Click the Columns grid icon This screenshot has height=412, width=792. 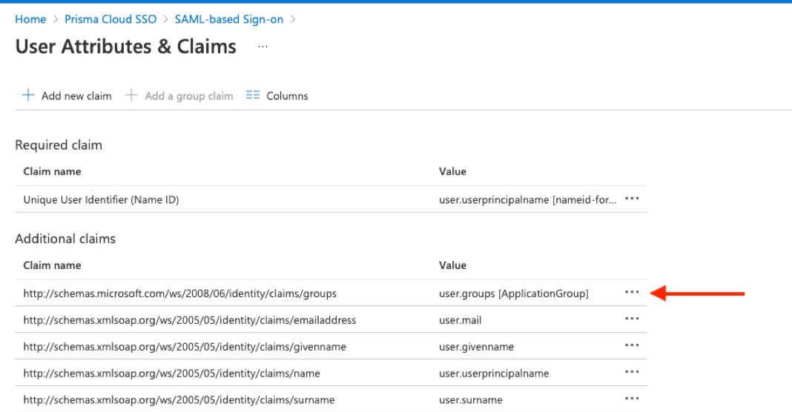point(253,96)
